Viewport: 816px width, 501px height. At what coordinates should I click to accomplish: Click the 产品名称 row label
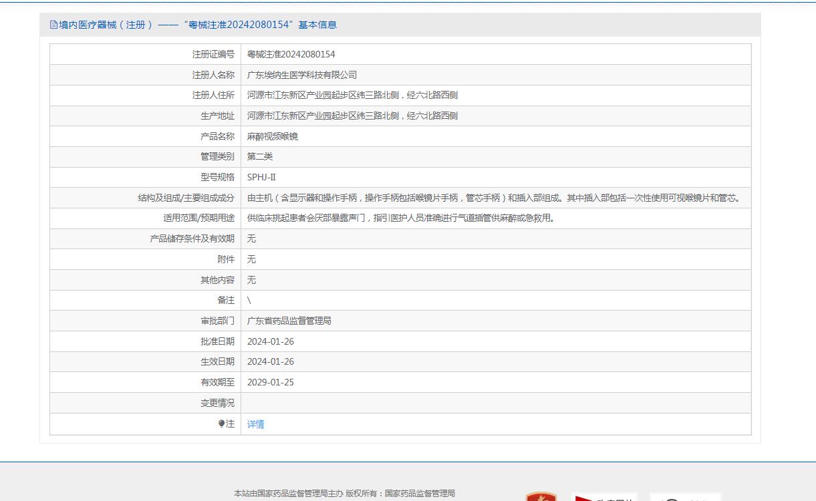(x=217, y=136)
